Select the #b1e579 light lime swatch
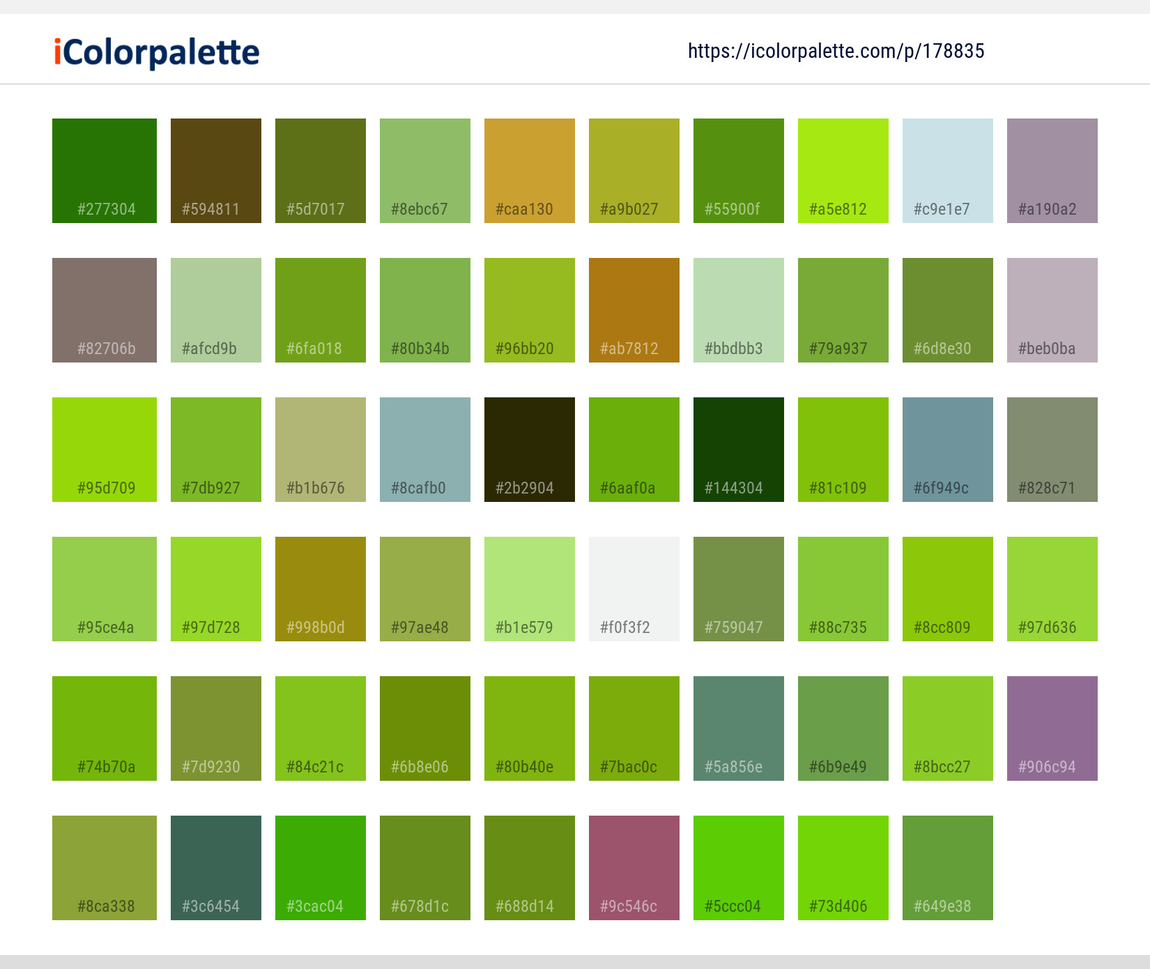 coord(530,589)
